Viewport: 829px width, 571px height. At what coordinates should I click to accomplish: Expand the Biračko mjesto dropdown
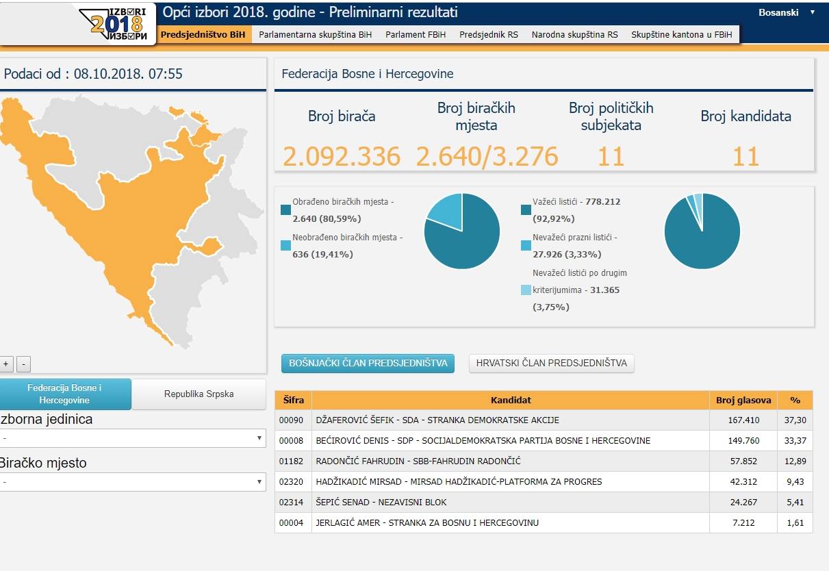(133, 482)
